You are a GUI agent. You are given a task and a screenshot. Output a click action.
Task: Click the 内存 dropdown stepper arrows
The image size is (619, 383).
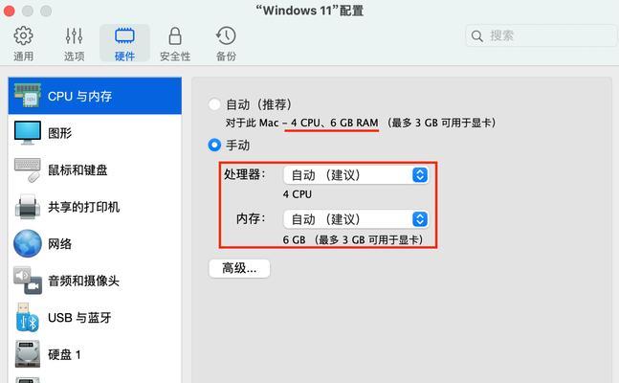point(420,219)
